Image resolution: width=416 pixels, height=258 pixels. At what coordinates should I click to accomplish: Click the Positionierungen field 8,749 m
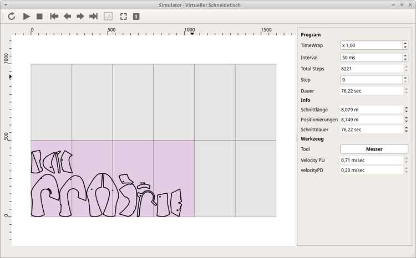point(372,120)
